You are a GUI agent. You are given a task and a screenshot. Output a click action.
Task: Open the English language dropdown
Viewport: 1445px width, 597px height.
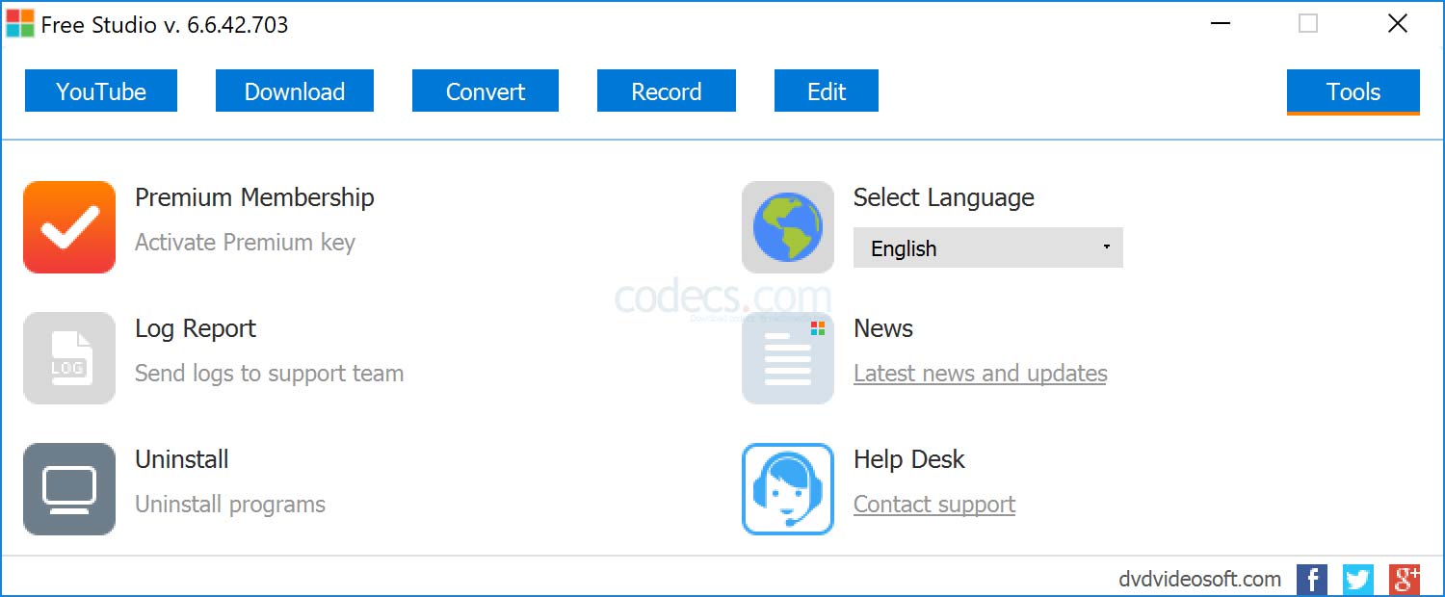988,247
